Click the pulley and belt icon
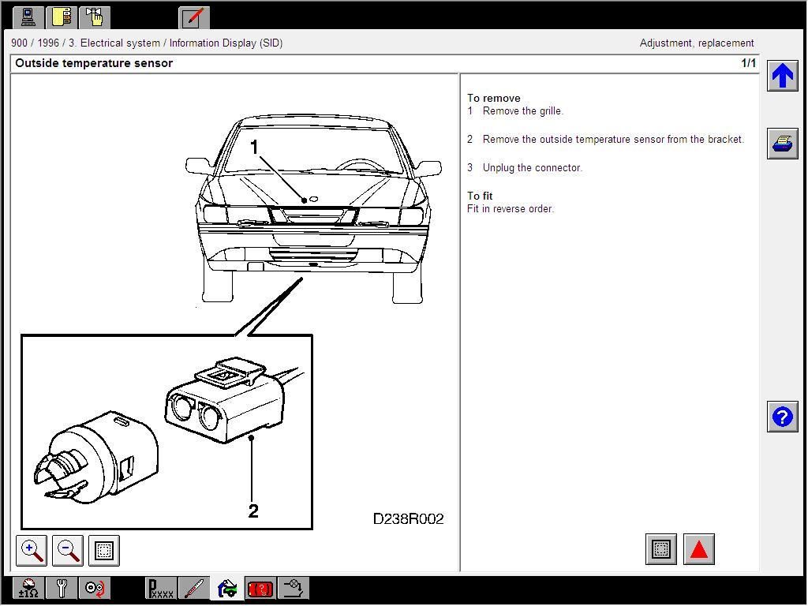 pos(95,588)
